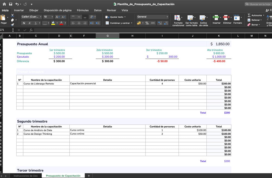Click the insert function fx icon
Viewport: 272px width, 178px height.
tap(31, 30)
